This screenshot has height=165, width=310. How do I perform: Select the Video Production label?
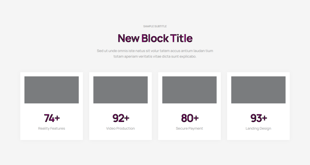point(120,128)
